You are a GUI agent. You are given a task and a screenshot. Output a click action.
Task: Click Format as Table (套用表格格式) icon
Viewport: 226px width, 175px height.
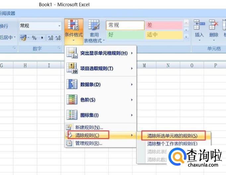coord(94,25)
